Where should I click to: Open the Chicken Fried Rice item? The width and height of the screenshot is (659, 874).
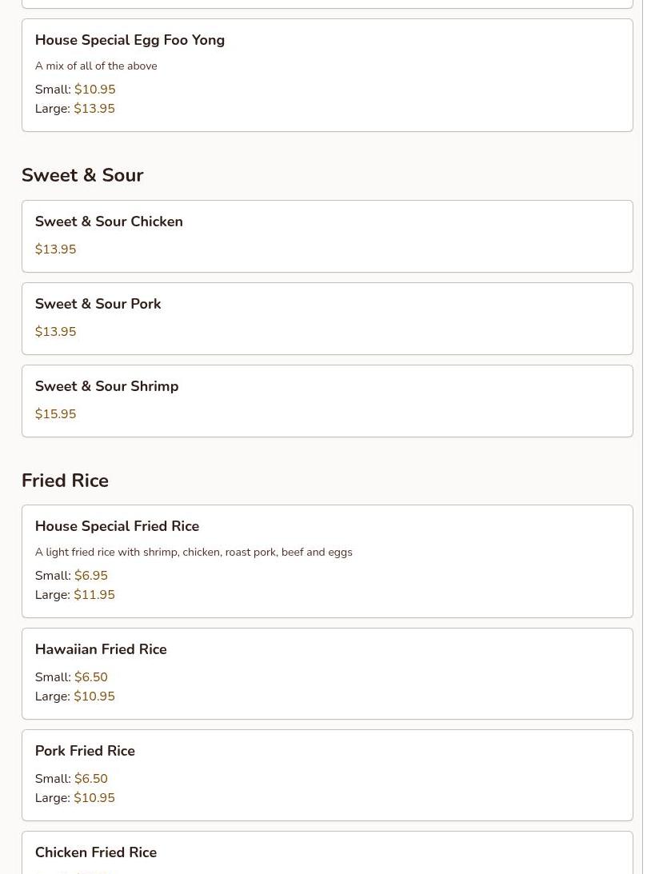[96, 852]
